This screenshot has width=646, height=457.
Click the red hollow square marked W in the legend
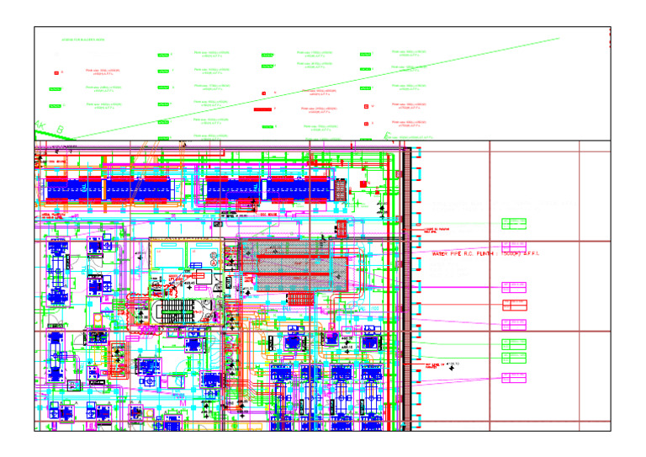366,106
